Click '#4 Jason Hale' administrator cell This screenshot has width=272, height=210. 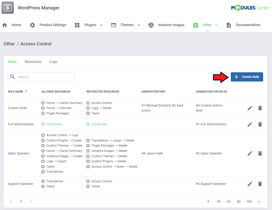click(152, 153)
